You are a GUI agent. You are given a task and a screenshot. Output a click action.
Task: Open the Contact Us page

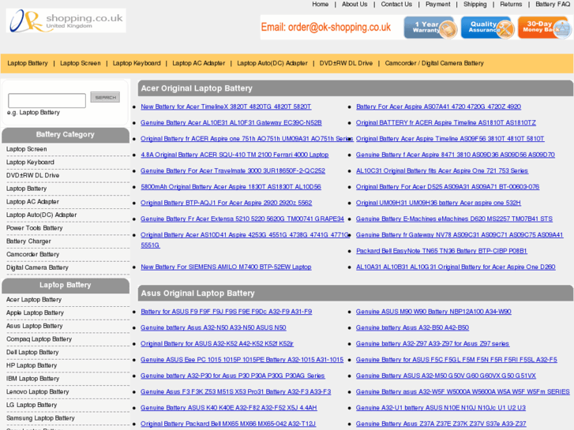tap(396, 5)
